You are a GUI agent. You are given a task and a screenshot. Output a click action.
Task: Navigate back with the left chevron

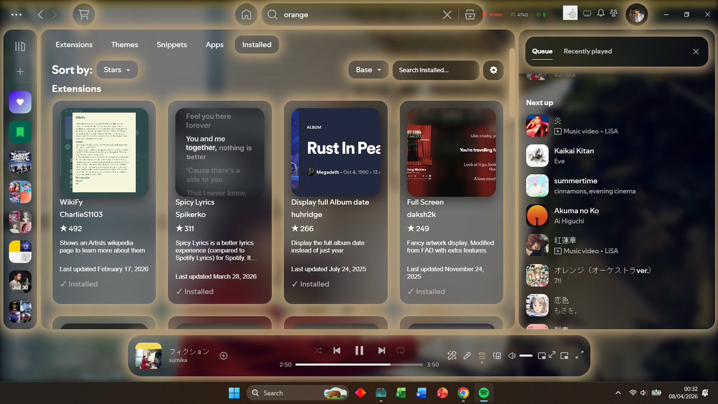40,14
